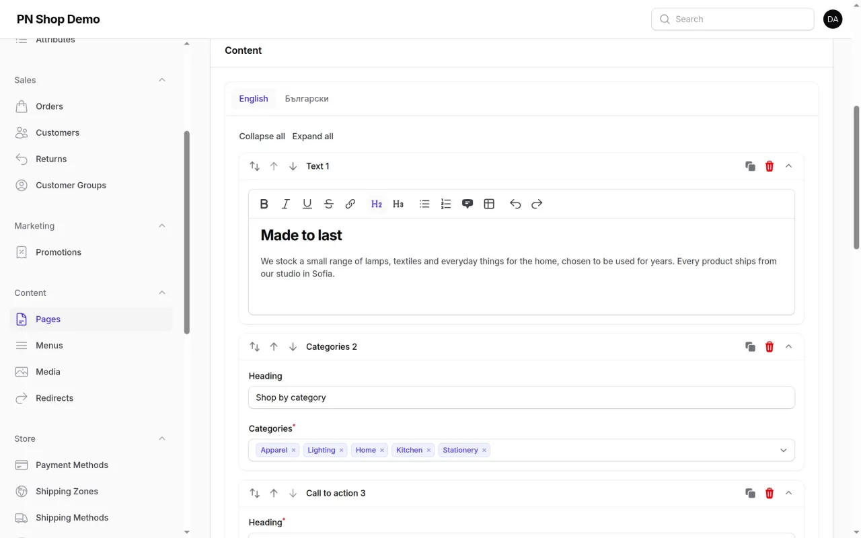
Task: Remove the Lighting category tag
Action: point(341,451)
